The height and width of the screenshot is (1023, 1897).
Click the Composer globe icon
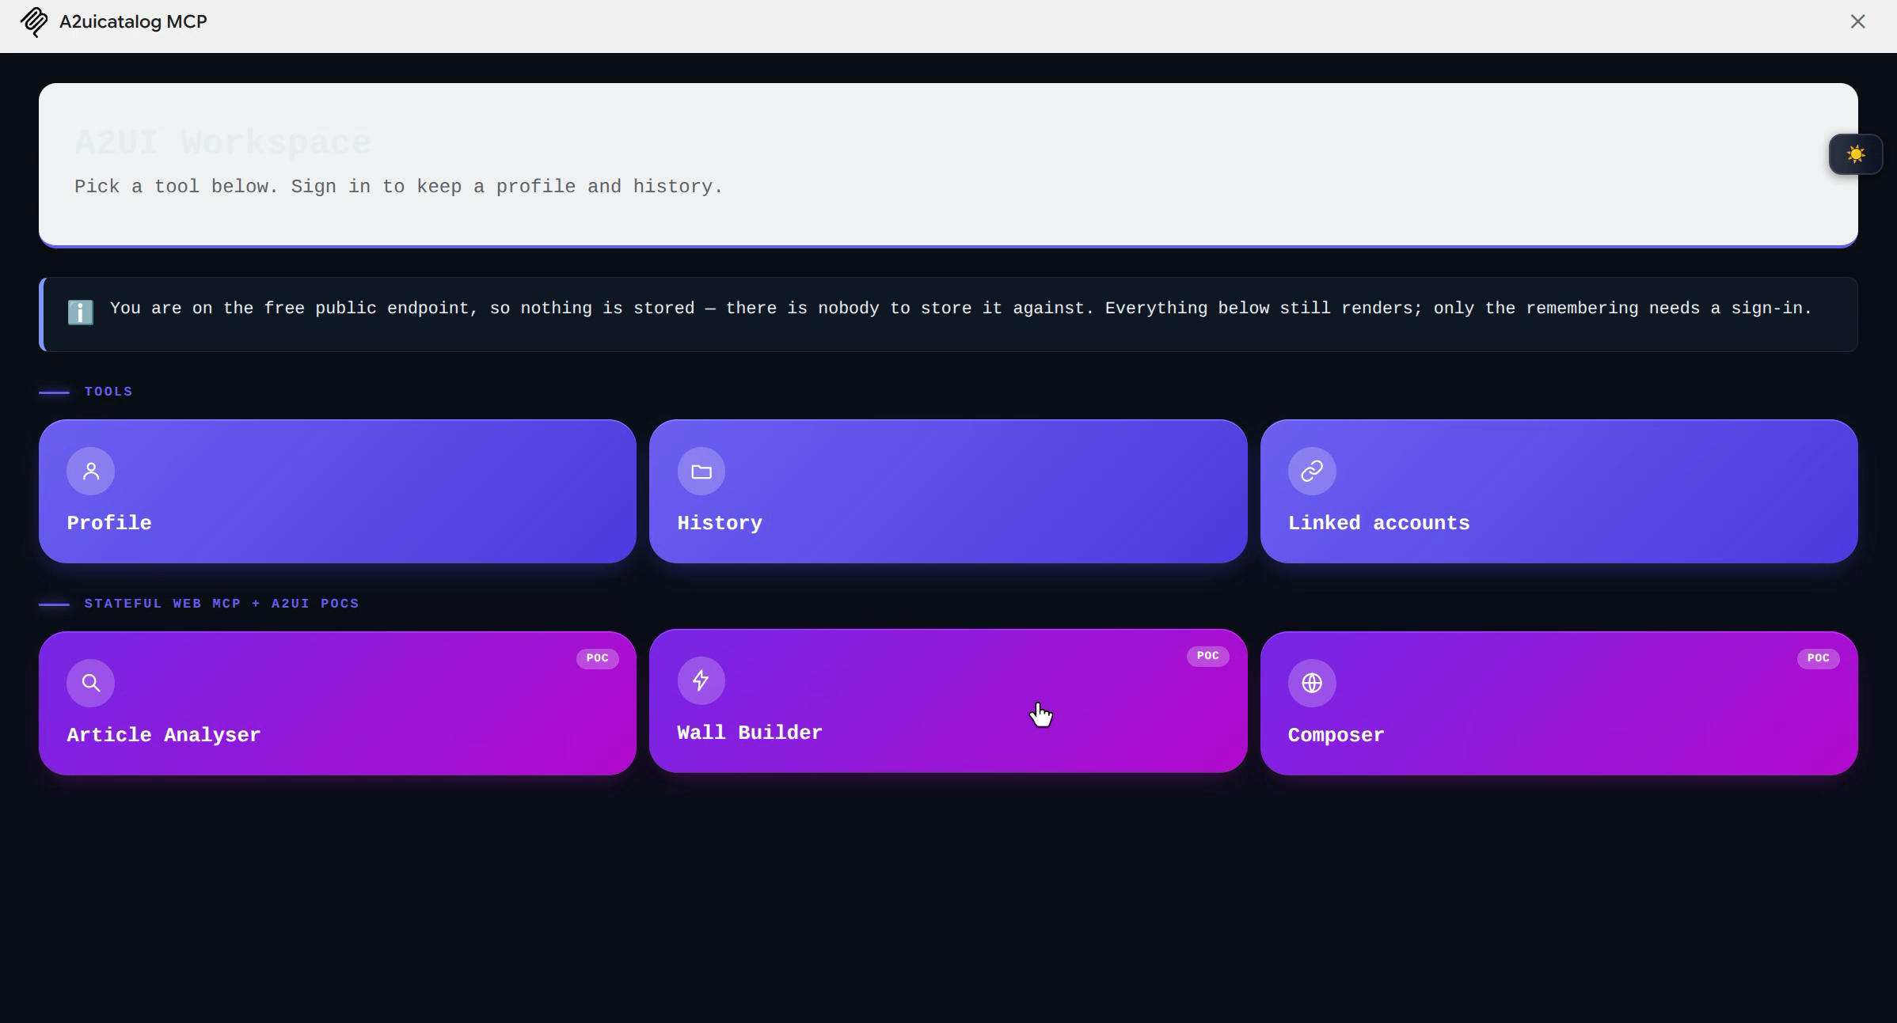click(1312, 683)
